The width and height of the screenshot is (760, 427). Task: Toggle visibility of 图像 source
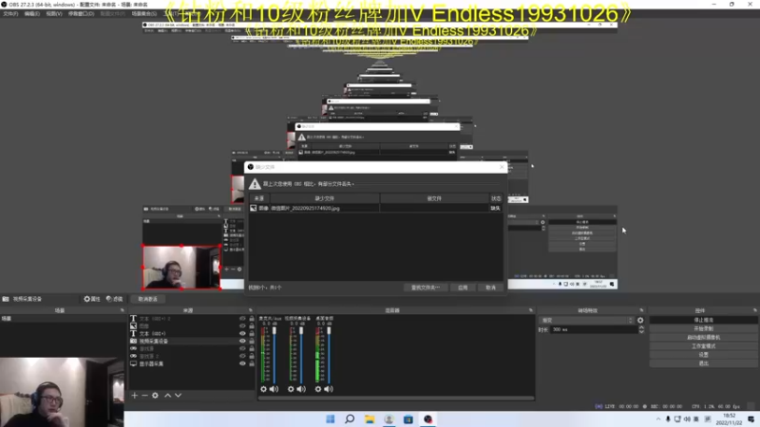pos(242,325)
